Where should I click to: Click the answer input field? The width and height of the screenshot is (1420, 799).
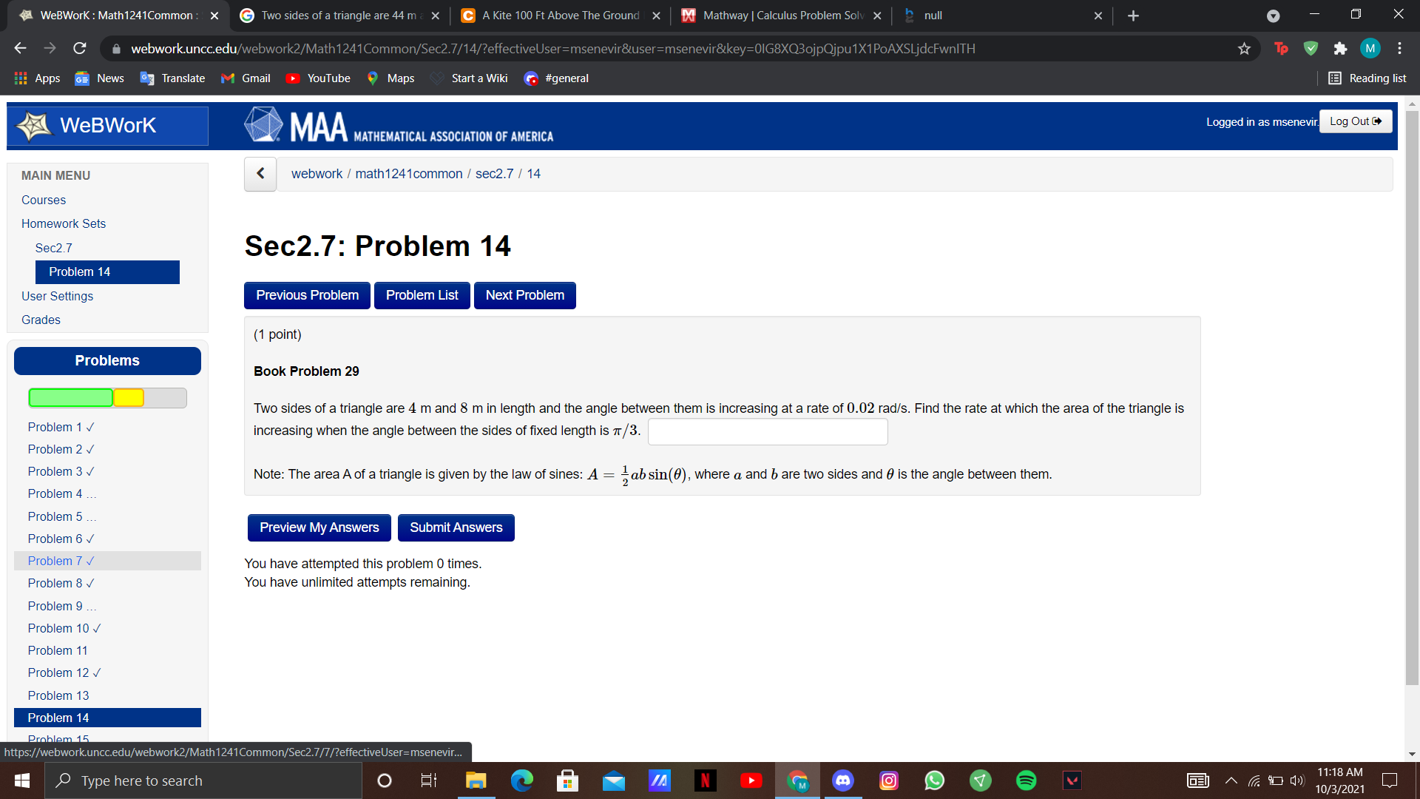(x=767, y=431)
